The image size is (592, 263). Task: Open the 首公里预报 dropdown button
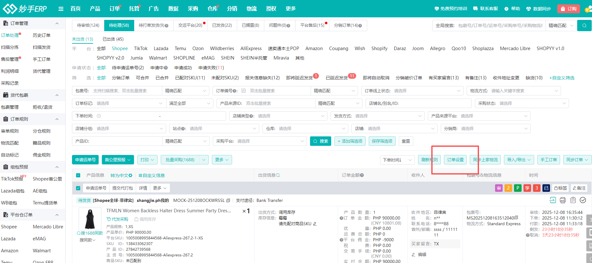coord(118,160)
